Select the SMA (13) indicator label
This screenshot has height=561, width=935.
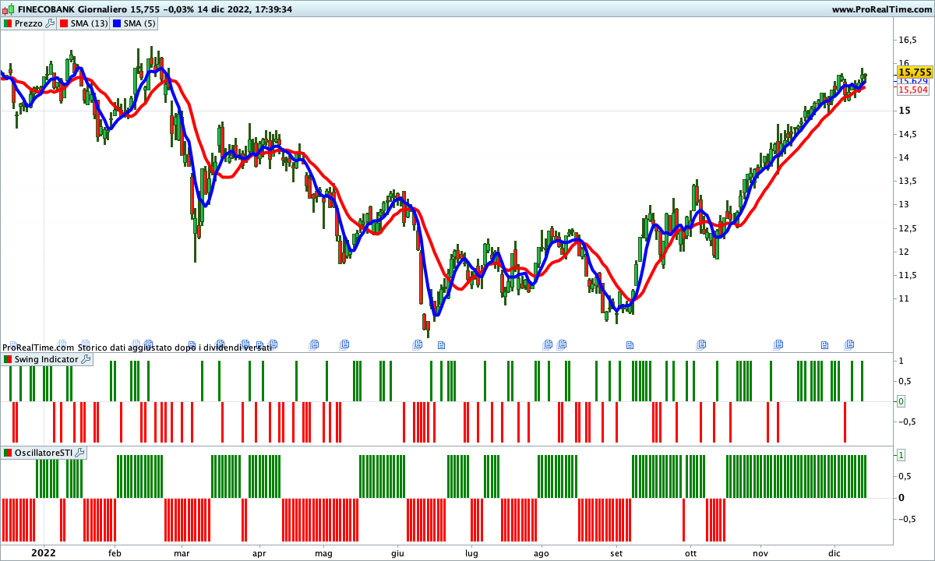point(89,23)
